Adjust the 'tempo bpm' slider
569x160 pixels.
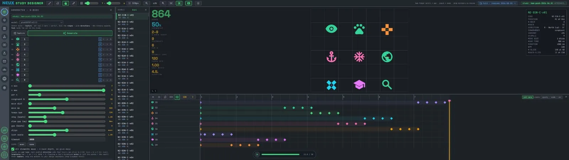click(67, 112)
